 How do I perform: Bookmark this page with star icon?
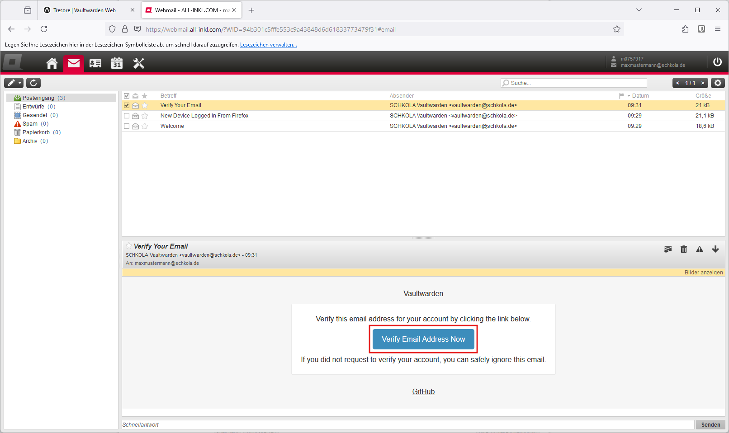pyautogui.click(x=617, y=29)
